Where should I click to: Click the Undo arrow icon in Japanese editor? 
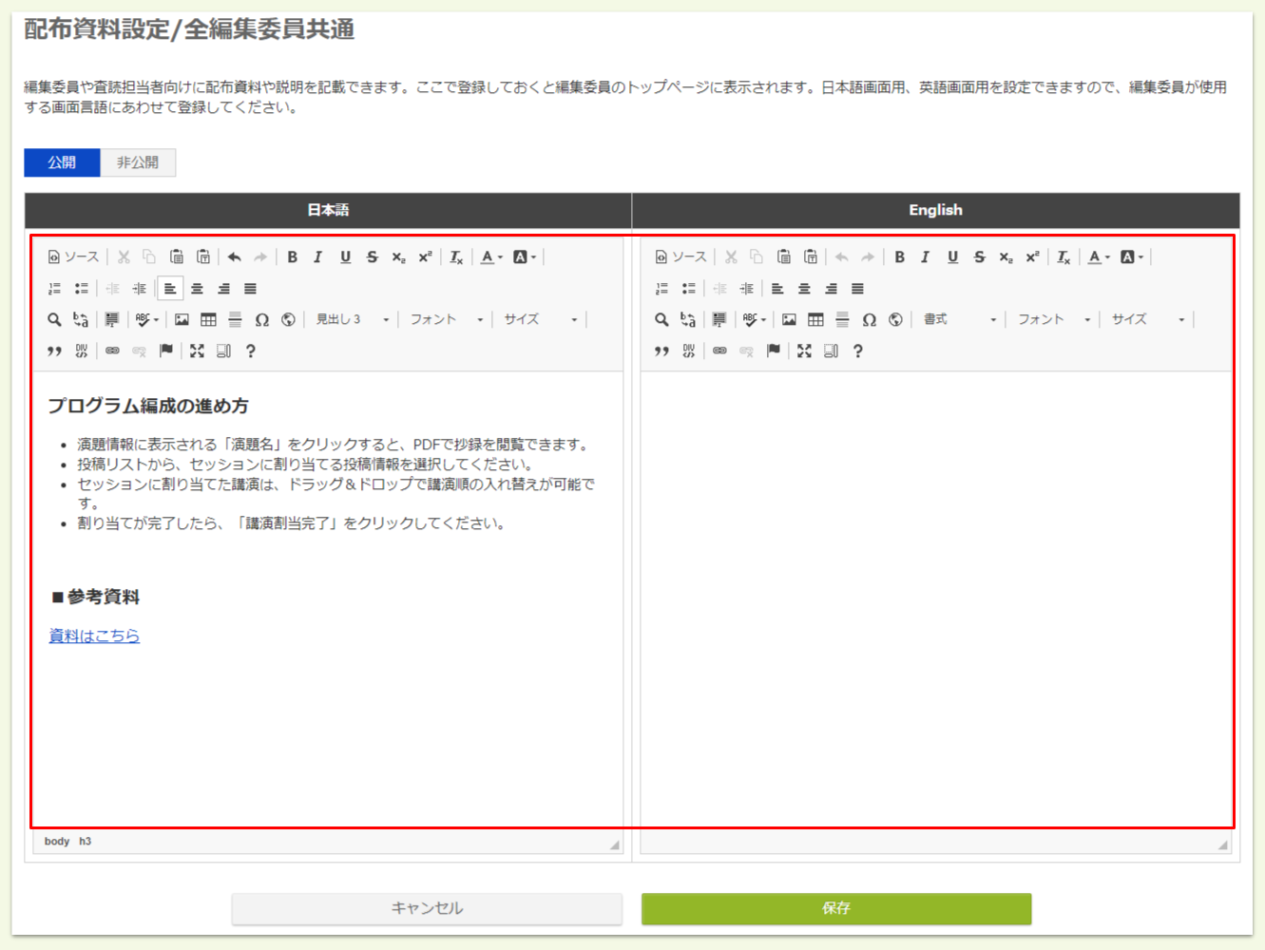(x=236, y=256)
